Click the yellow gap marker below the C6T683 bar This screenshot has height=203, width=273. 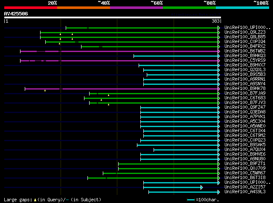[x=102, y=100]
